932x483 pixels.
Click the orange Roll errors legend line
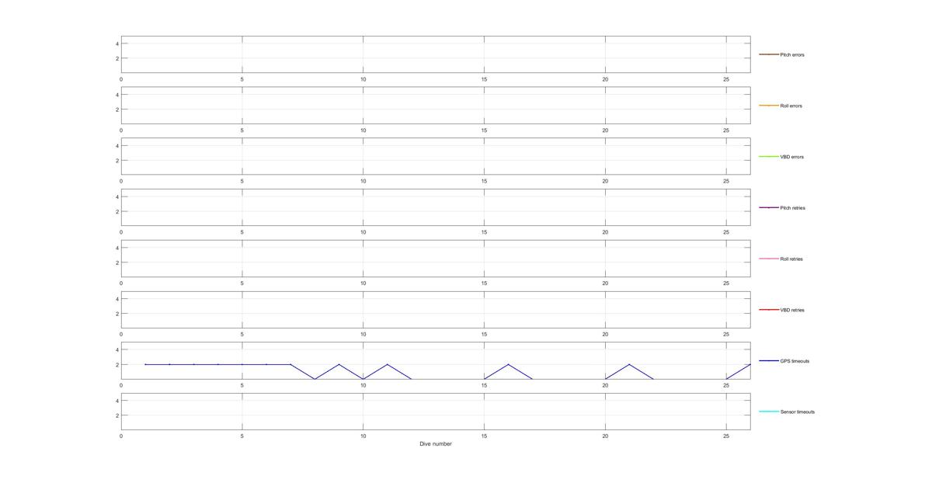[769, 106]
